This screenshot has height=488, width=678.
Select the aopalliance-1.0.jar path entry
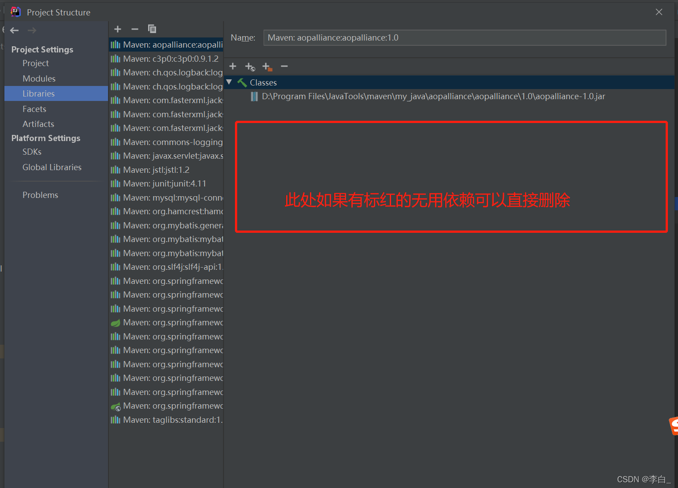click(x=433, y=97)
